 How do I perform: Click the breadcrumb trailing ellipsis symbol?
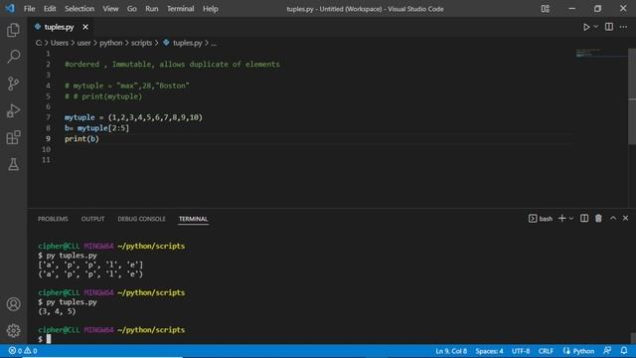tap(214, 43)
